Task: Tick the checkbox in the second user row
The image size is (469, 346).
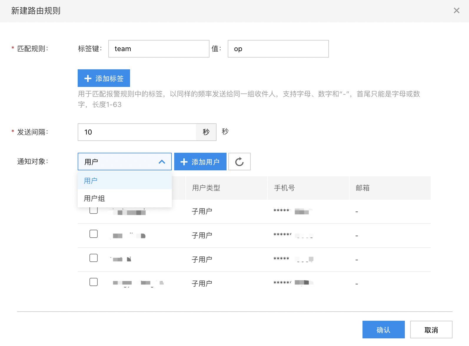Action: click(94, 234)
